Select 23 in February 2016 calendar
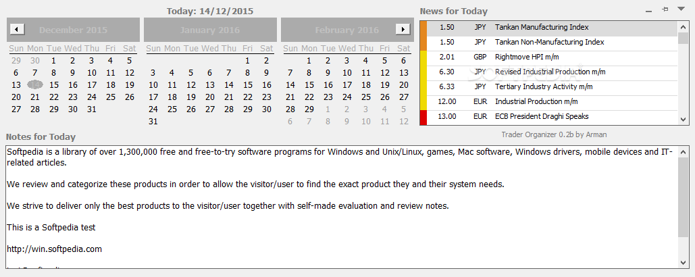The image size is (695, 277). click(x=328, y=97)
